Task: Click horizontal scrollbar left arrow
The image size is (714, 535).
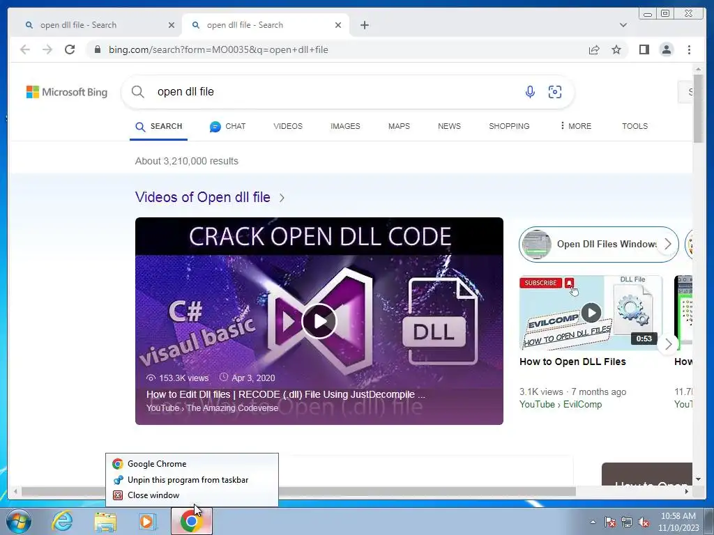Action: pyautogui.click(x=15, y=492)
